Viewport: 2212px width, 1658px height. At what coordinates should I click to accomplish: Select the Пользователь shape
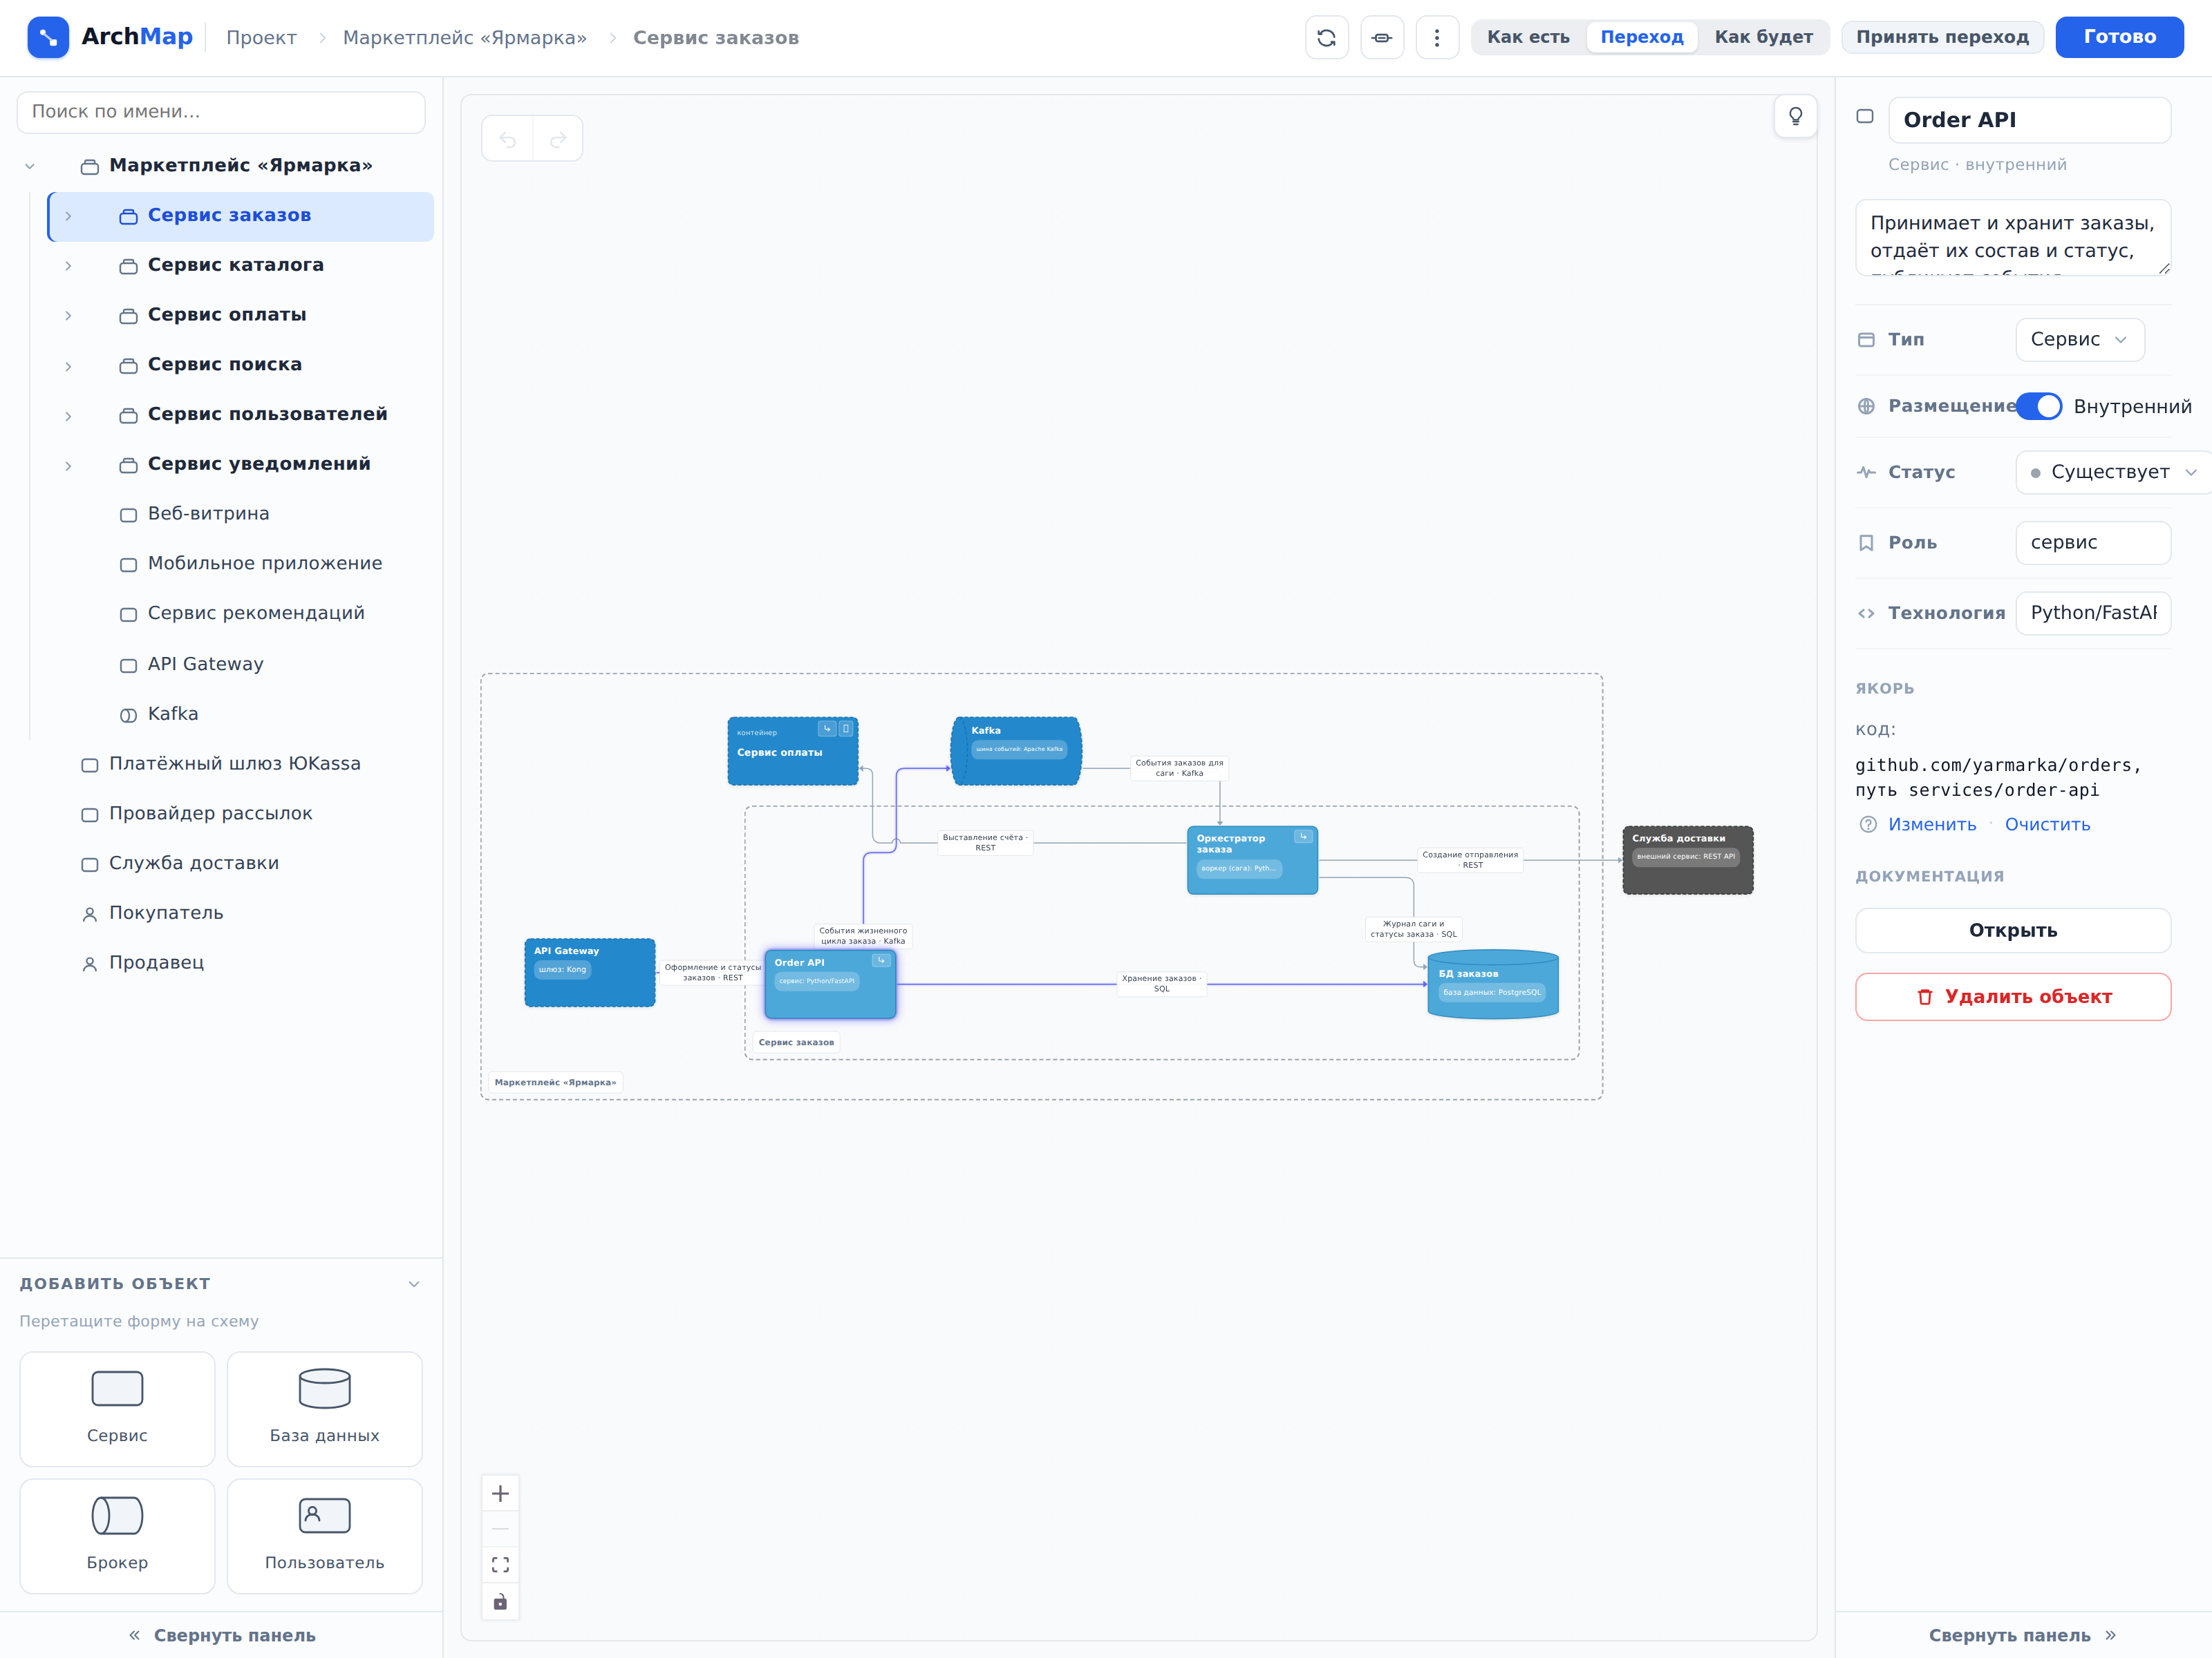click(324, 1535)
